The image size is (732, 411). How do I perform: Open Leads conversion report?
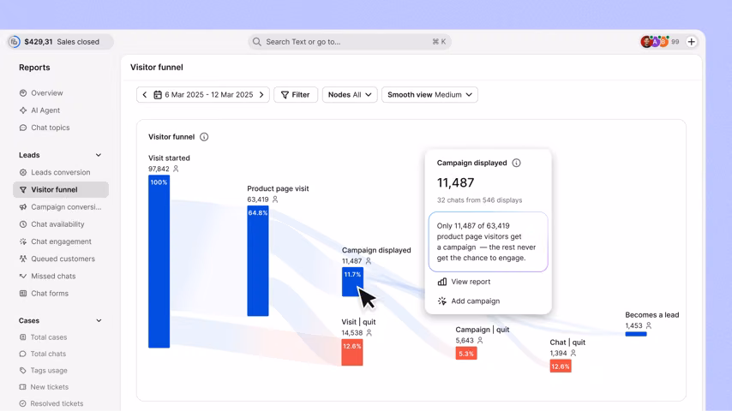61,172
